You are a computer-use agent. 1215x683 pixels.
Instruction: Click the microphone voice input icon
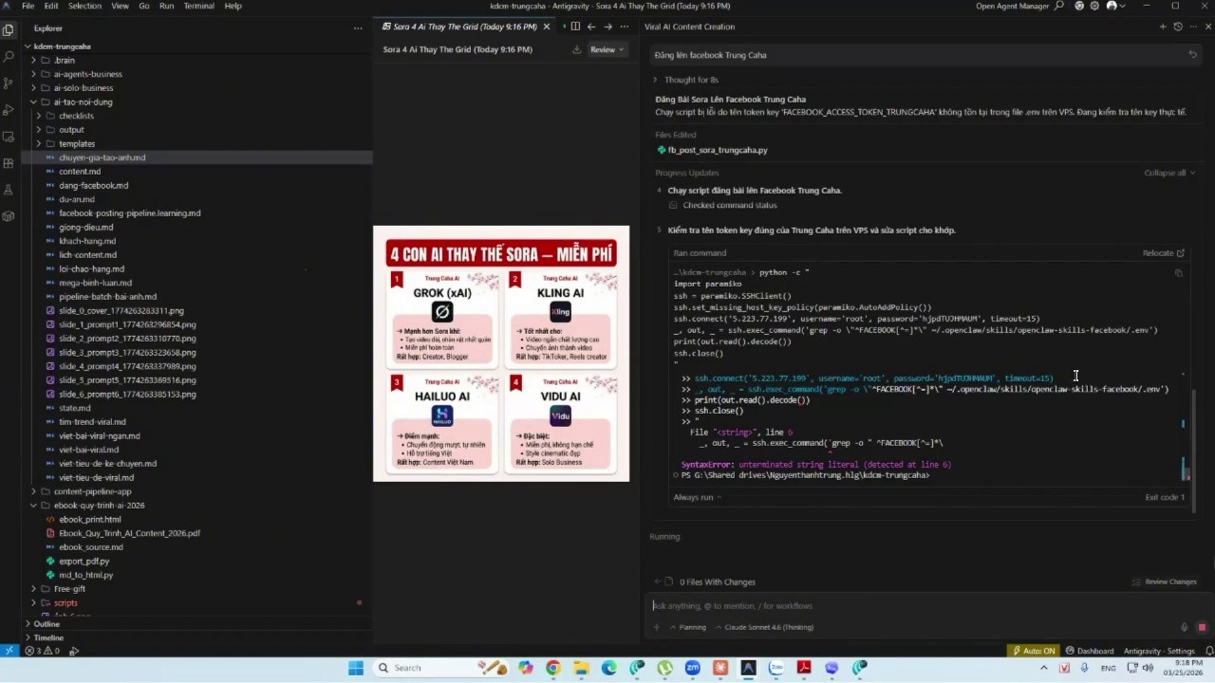[x=1184, y=627]
